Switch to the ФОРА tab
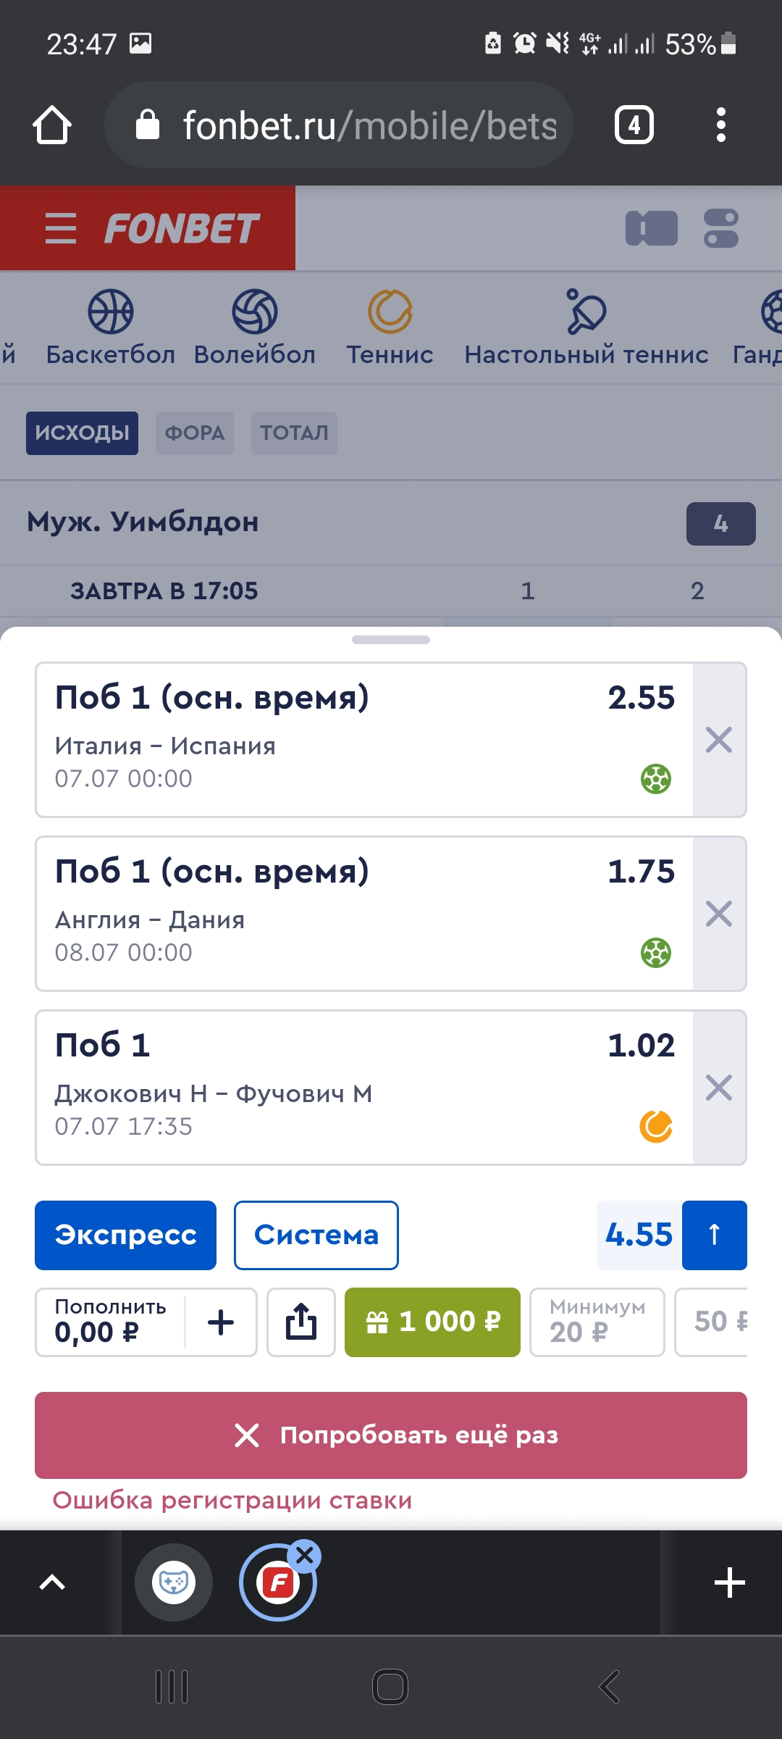The height and width of the screenshot is (1739, 782). pyautogui.click(x=195, y=433)
